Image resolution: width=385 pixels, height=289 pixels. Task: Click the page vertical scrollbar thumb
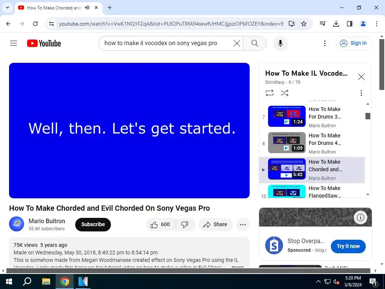pos(382,64)
